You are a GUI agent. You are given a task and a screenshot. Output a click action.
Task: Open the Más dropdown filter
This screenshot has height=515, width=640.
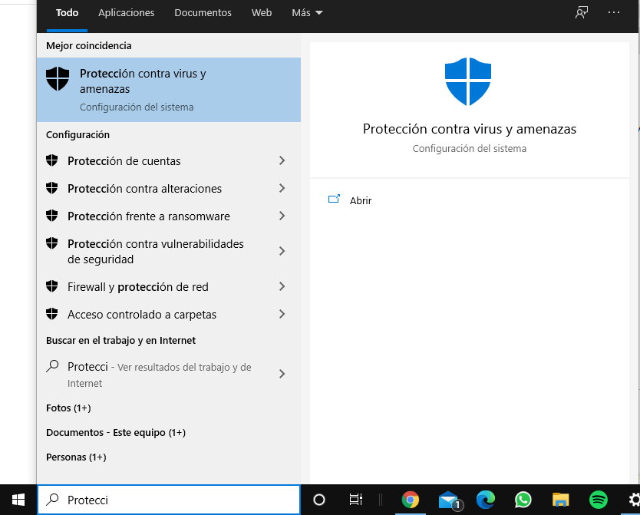click(308, 13)
